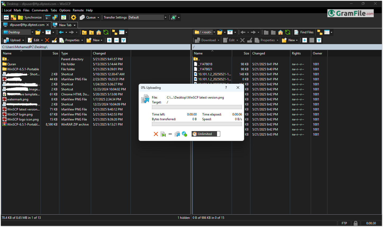Toggle the remote panel directory tree icon
Viewport: 383px width, 227px height.
[x=320, y=32]
